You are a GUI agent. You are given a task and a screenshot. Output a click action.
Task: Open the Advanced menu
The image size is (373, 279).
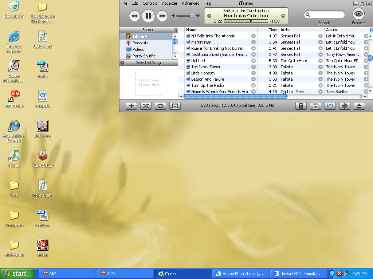click(191, 3)
